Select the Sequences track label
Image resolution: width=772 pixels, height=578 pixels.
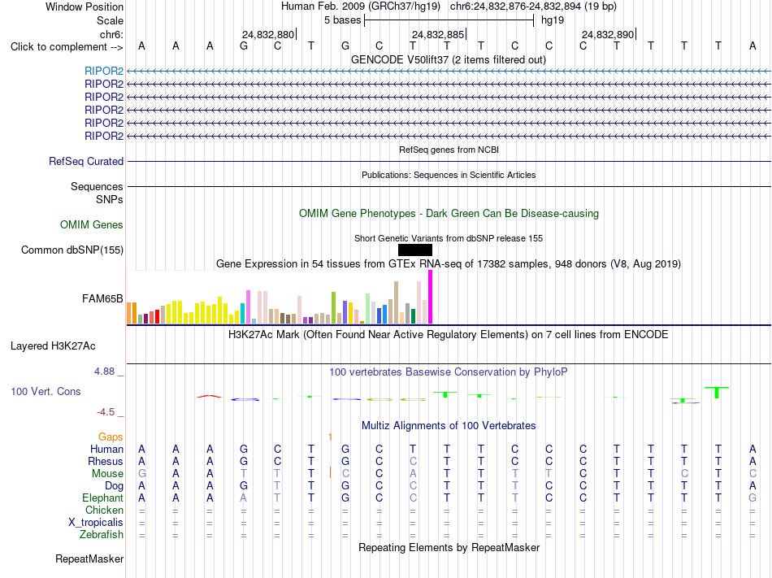97,186
